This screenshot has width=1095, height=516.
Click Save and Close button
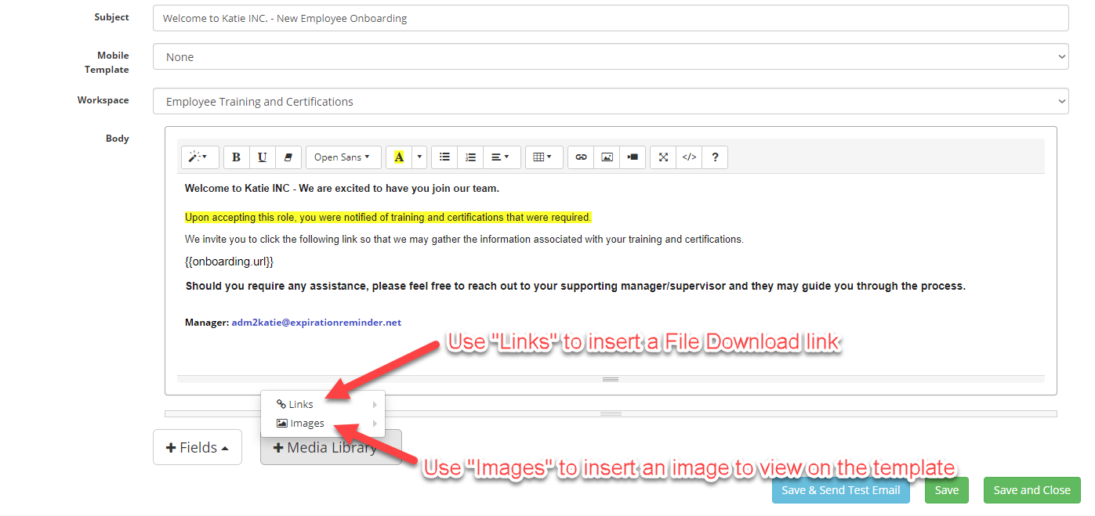point(1032,490)
